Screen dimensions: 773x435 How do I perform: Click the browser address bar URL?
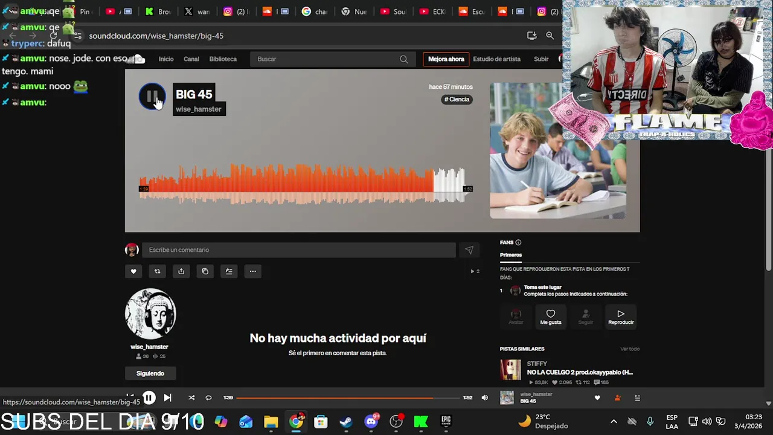coord(156,36)
